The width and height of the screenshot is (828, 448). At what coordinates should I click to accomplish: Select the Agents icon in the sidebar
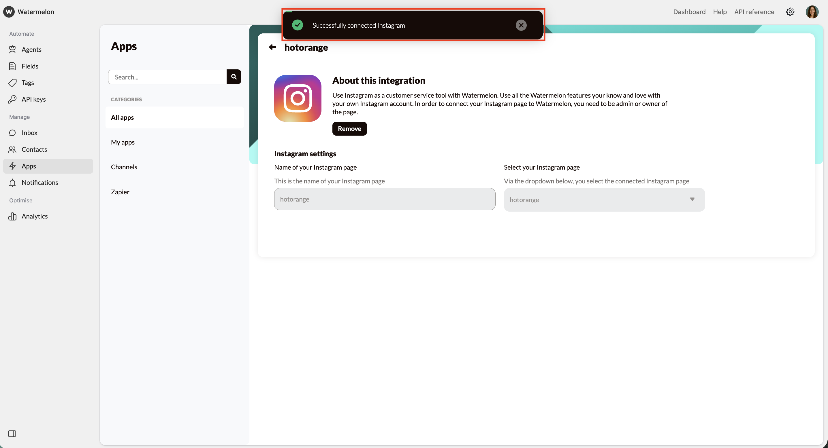(12, 49)
